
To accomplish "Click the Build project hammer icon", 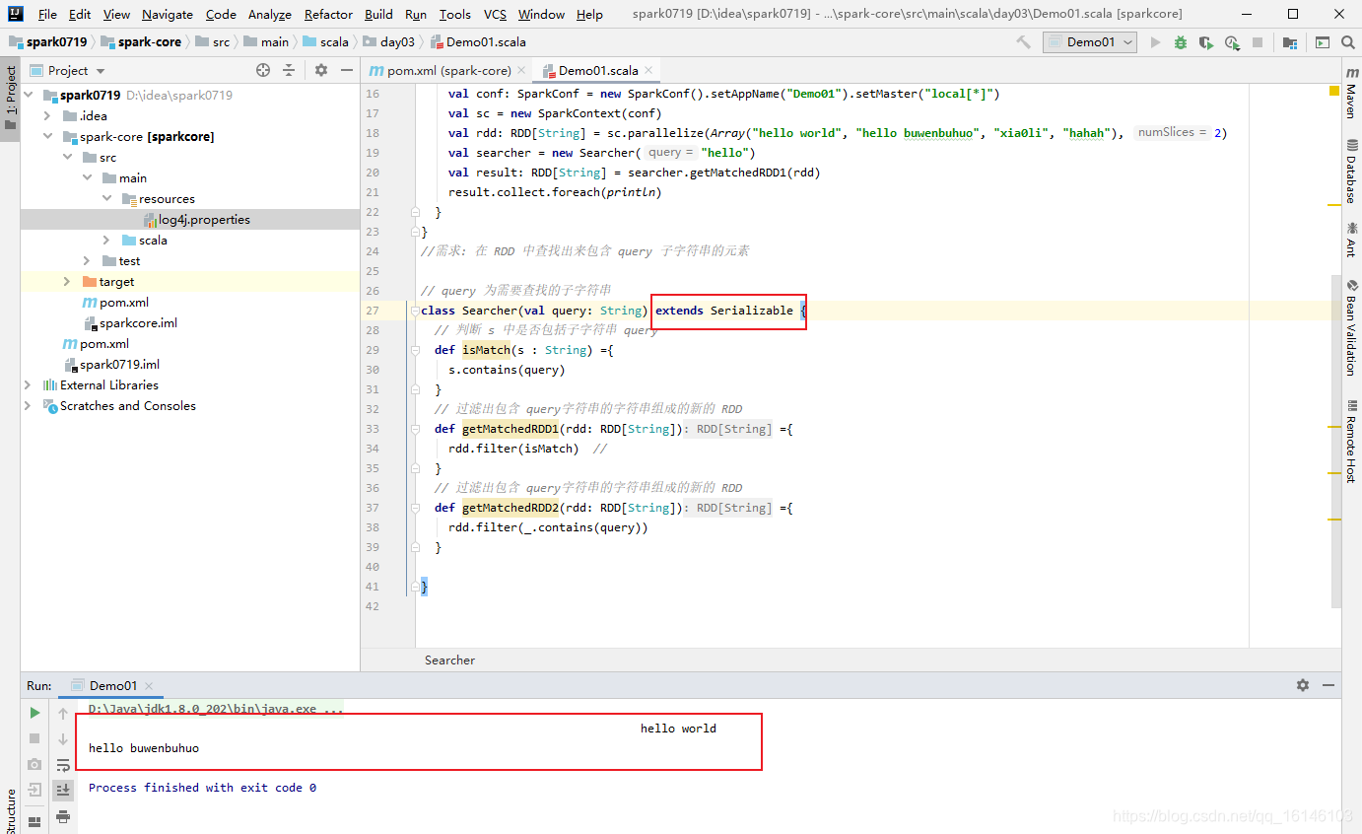I will (x=1023, y=42).
